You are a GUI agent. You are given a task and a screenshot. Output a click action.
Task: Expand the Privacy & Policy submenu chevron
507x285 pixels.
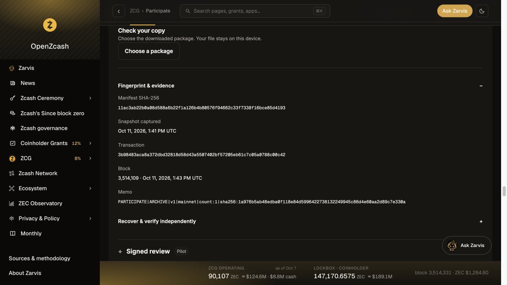coord(90,218)
